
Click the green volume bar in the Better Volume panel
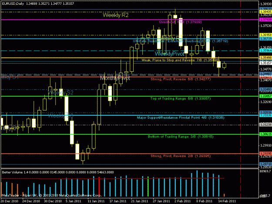pos(148,187)
